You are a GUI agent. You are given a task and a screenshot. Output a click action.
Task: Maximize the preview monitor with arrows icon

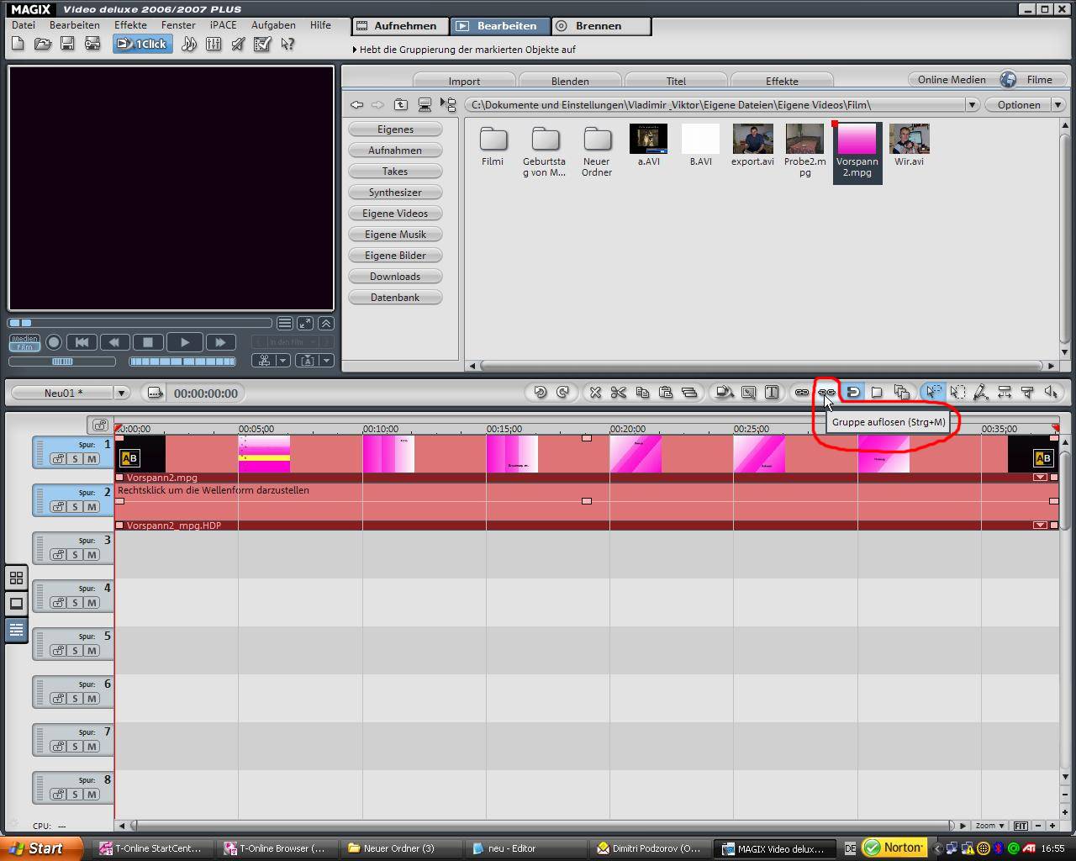pos(305,323)
